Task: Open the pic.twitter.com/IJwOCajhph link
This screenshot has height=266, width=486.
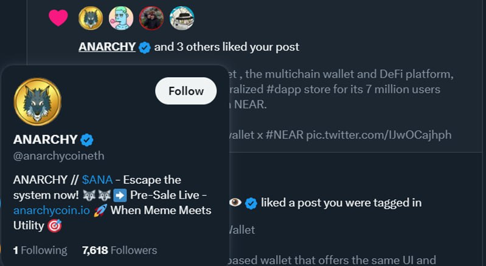Action: 378,134
